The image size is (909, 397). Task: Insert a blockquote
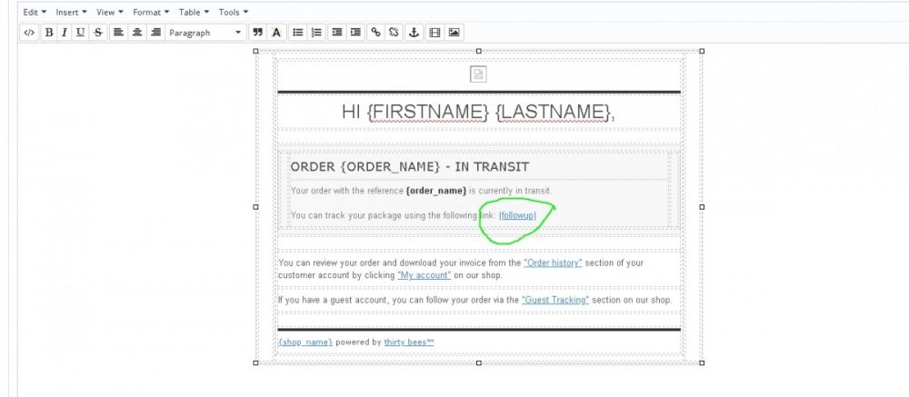point(258,33)
